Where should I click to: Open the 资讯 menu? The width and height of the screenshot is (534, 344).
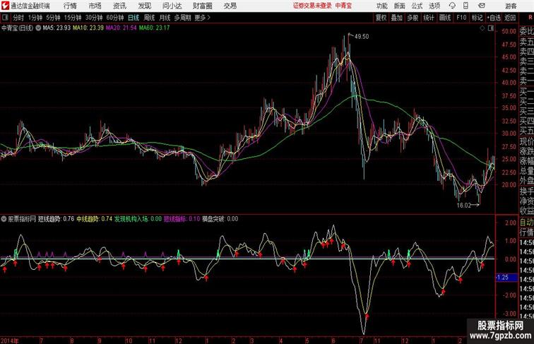point(119,6)
